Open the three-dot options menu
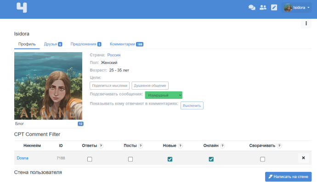The image size is (317, 182). click(306, 23)
